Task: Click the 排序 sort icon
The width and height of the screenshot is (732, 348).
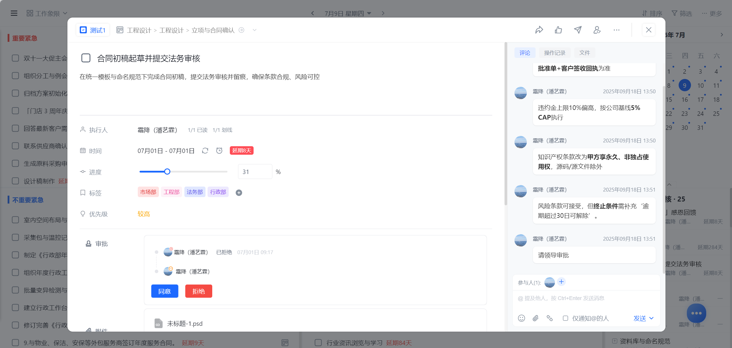Action: [x=645, y=13]
